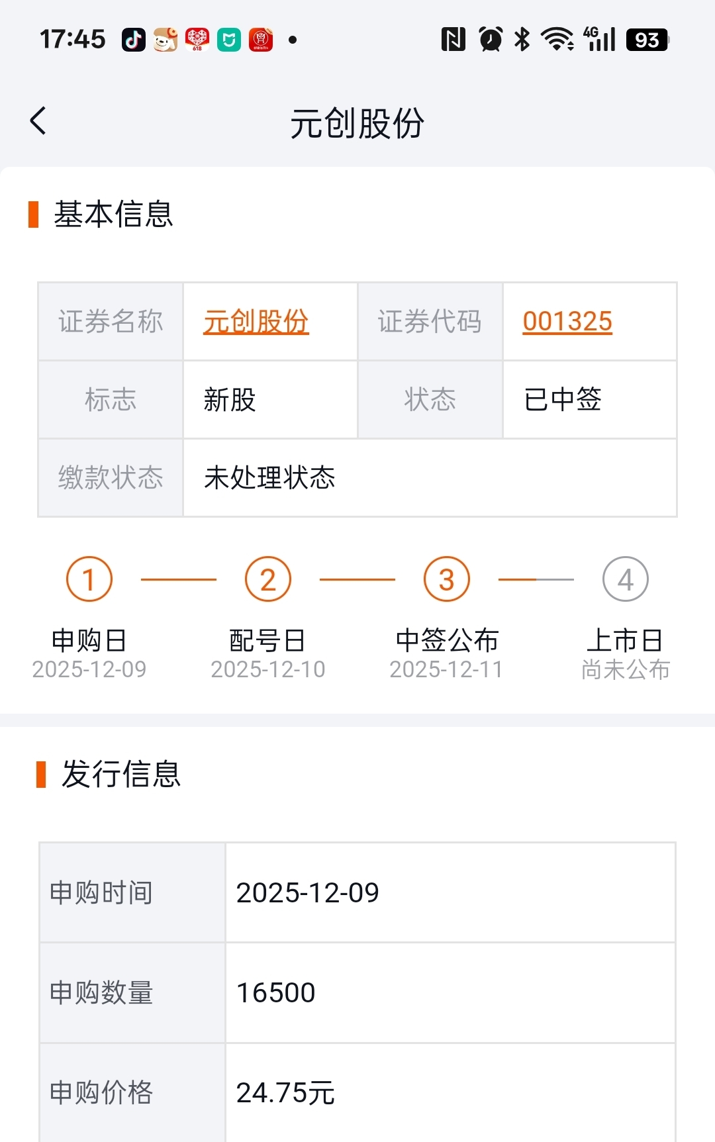Tap the green shield app notification icon

[x=229, y=40]
